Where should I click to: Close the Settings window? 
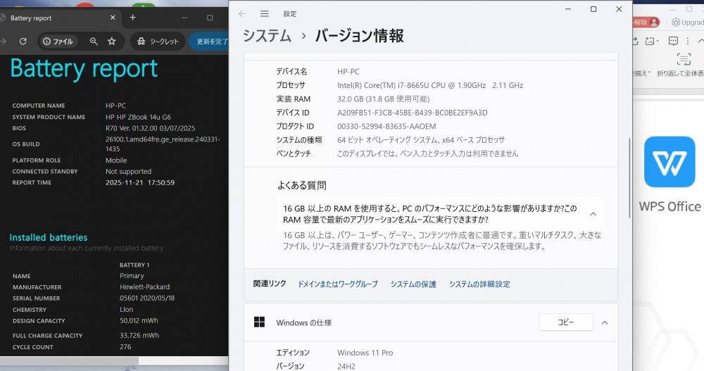point(619,9)
